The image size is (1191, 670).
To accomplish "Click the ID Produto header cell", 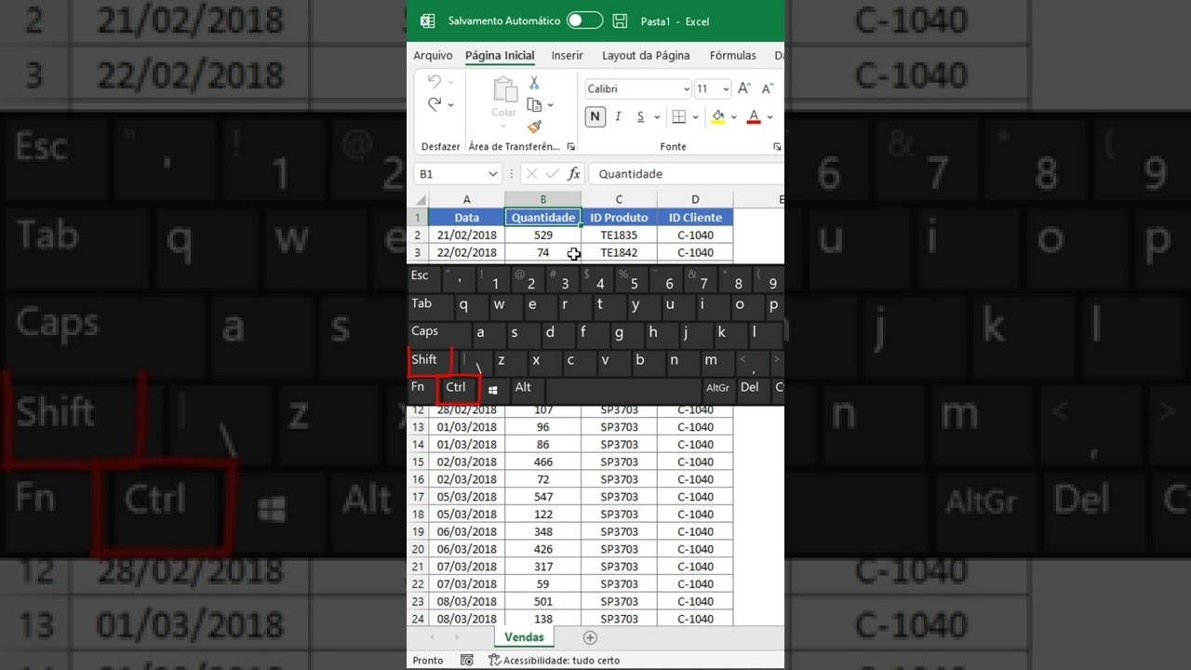I will point(619,218).
